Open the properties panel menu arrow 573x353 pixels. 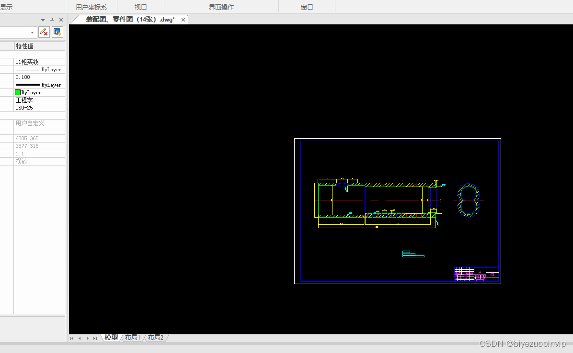(x=43, y=20)
